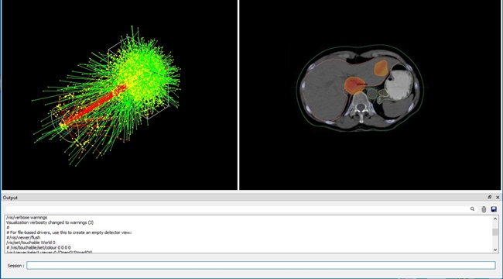
Task: Click the magnifier search icon in Output
Action: coord(472,209)
